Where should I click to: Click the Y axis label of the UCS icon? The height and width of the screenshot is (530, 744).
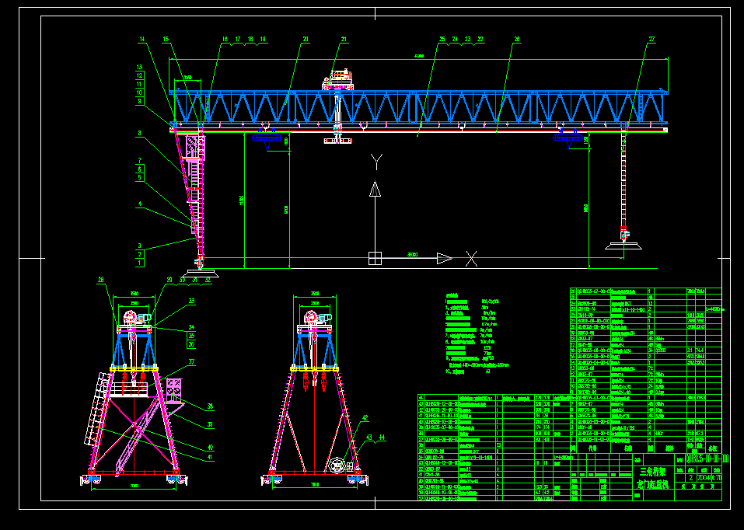tap(376, 161)
